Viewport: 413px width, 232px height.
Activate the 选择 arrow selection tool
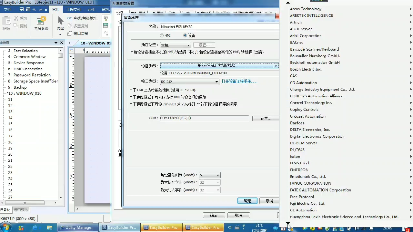[x=60, y=21]
